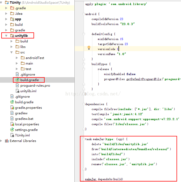Click the test folder icon

(x=23, y=69)
